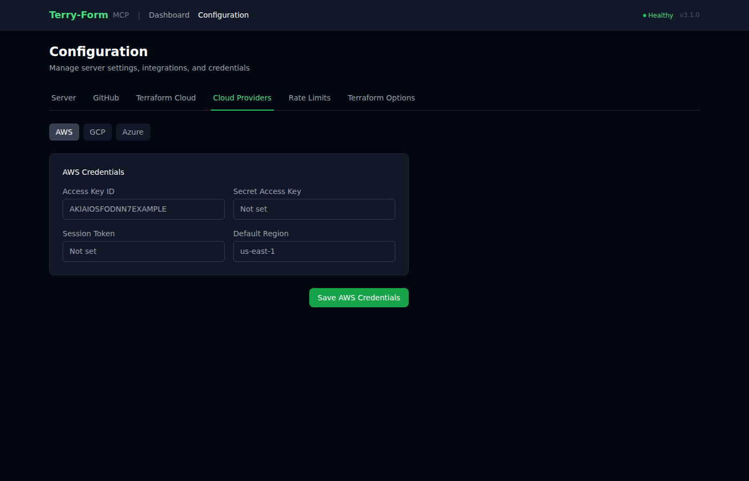
Task: Click the v3.1.0 version label
Action: pyautogui.click(x=690, y=15)
